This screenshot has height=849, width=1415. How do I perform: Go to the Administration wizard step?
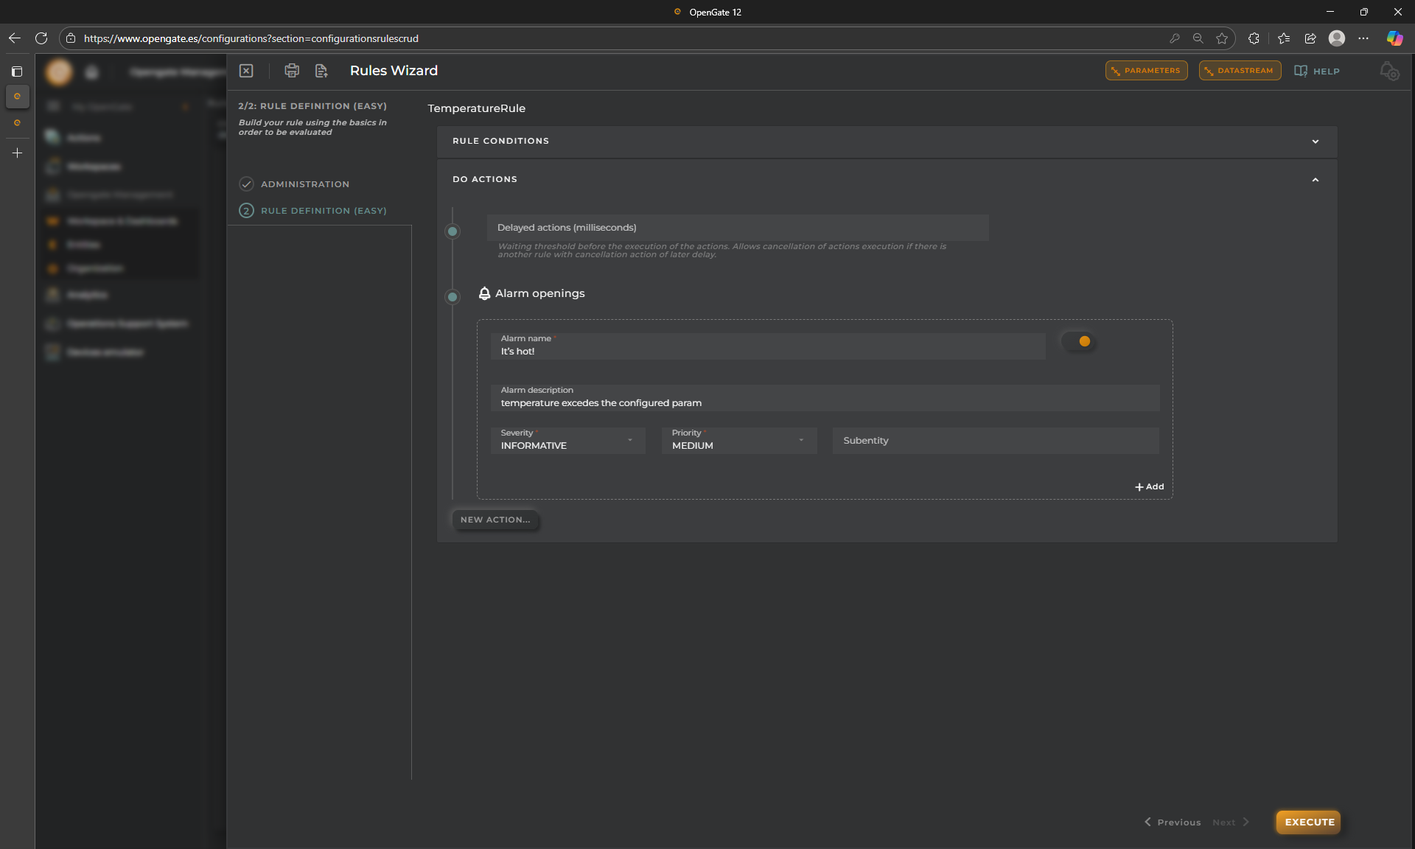304,184
